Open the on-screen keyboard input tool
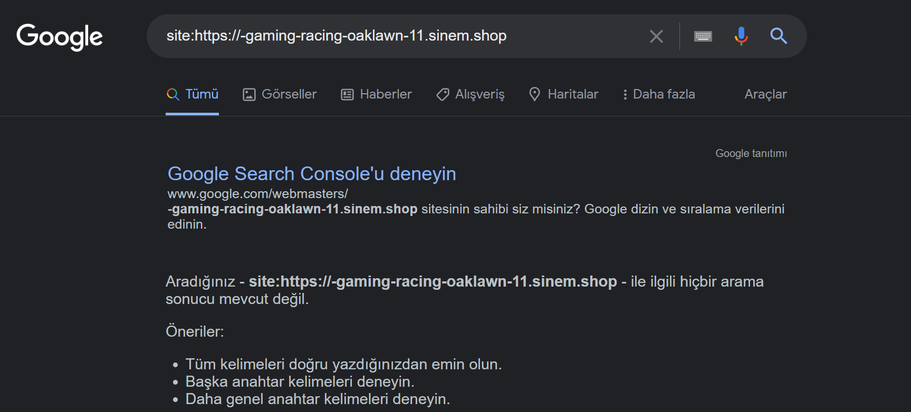Image resolution: width=911 pixels, height=412 pixels. 703,36
